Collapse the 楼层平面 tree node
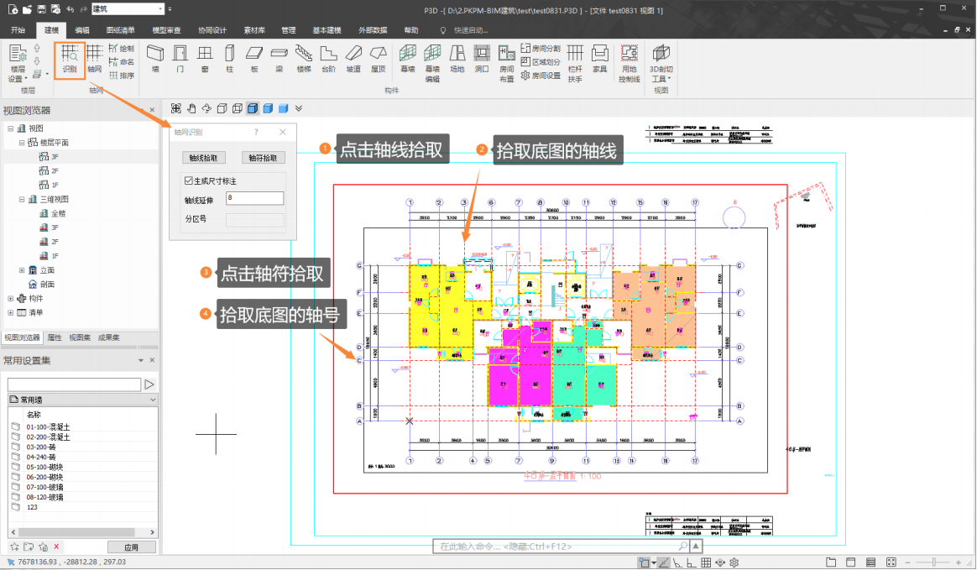The image size is (977, 570). tap(23, 143)
